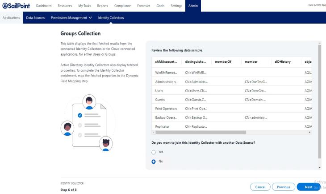The image size is (326, 194).
Task: Click the member column header
Action: point(251,62)
